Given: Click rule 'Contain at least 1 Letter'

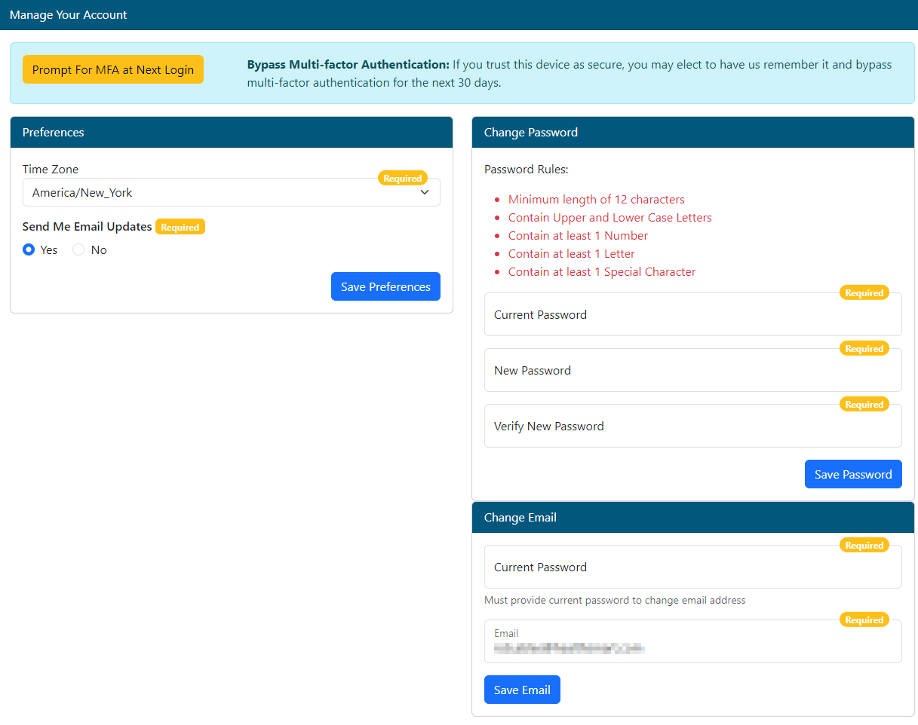Looking at the screenshot, I should [572, 254].
